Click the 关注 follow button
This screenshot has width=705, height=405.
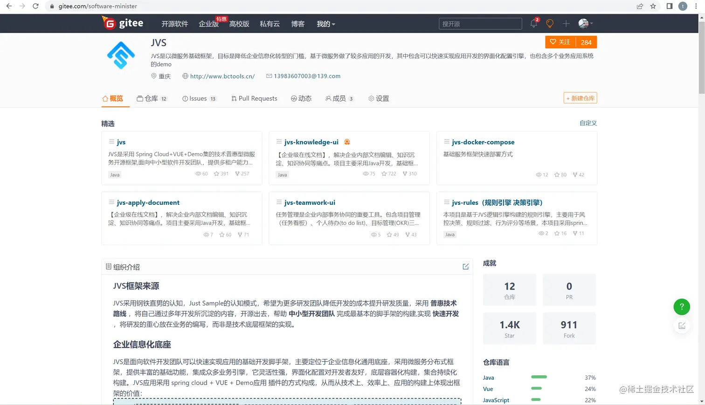[x=560, y=42]
